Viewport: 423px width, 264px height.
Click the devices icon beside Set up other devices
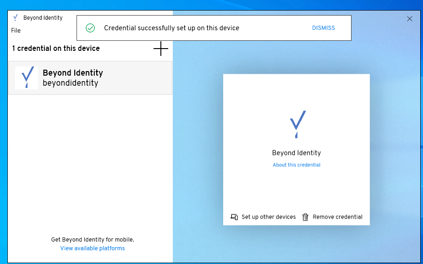click(233, 217)
